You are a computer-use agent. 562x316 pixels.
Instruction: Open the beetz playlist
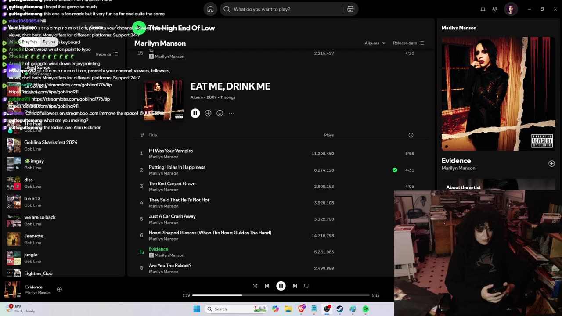click(x=64, y=201)
